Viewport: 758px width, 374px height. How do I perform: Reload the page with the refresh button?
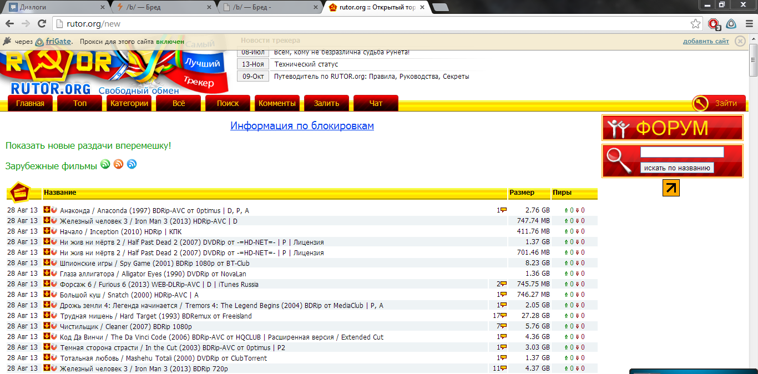tap(42, 24)
